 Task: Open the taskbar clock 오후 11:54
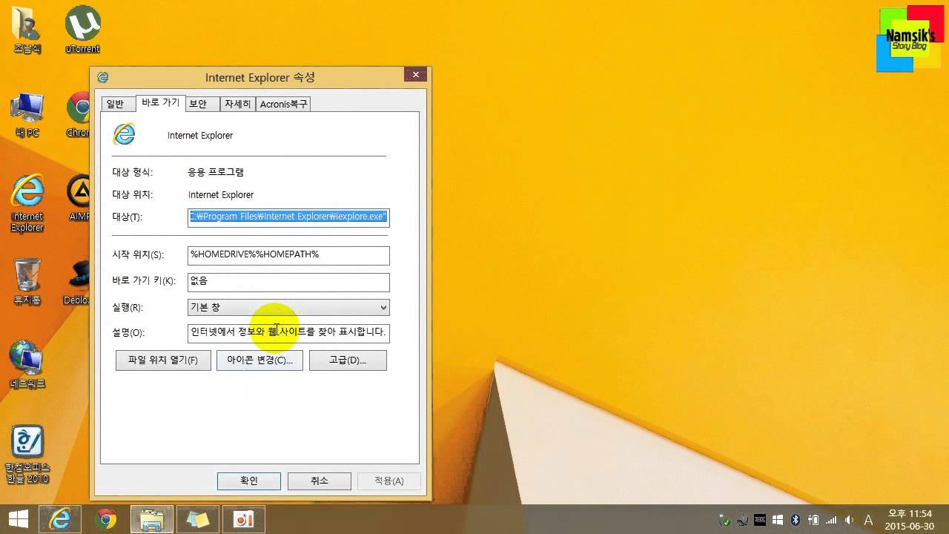pyautogui.click(x=908, y=520)
